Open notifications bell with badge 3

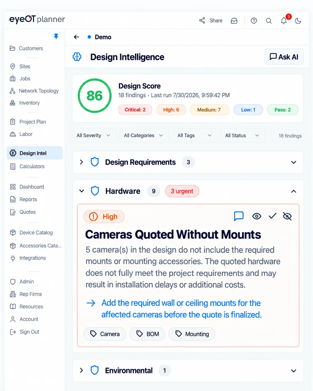click(284, 21)
